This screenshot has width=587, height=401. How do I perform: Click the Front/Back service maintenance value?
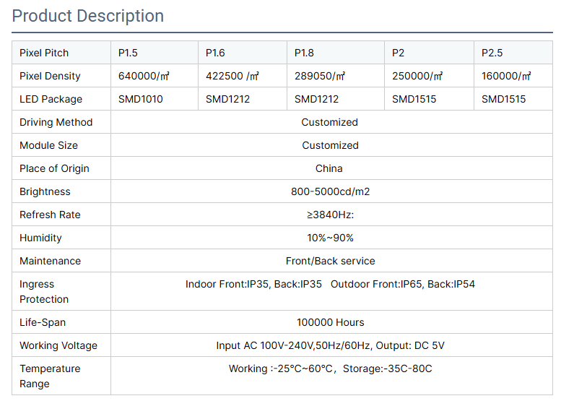click(330, 261)
